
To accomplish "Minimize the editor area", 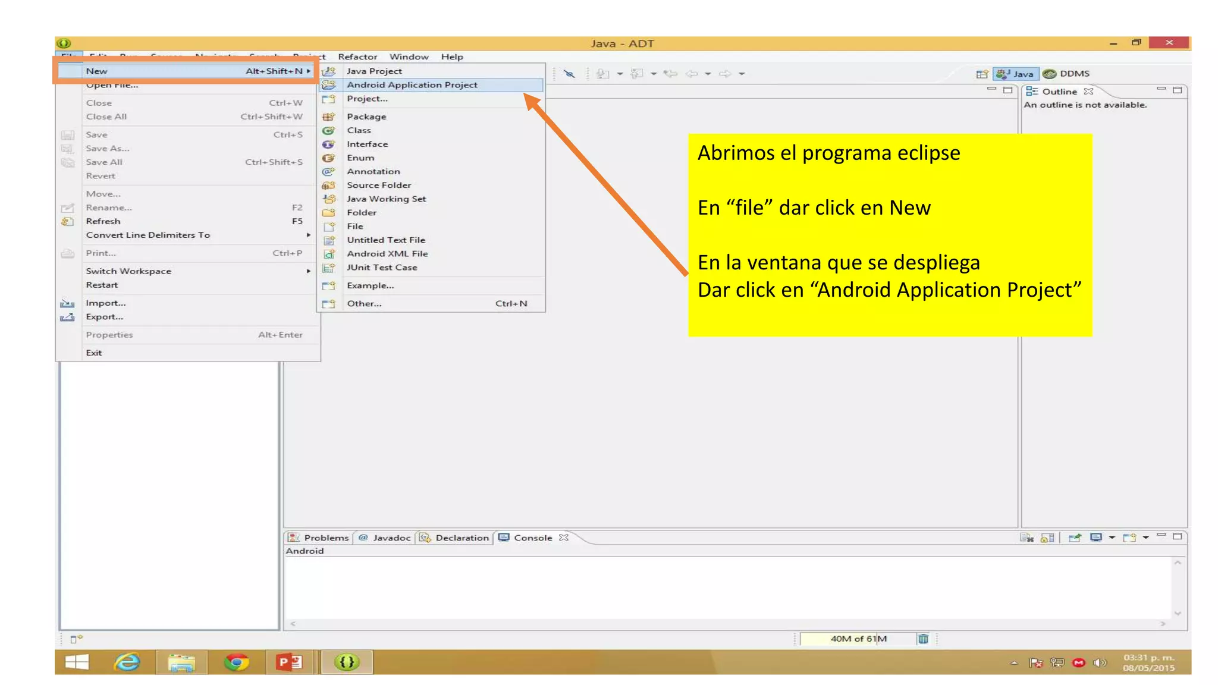I will (x=991, y=89).
